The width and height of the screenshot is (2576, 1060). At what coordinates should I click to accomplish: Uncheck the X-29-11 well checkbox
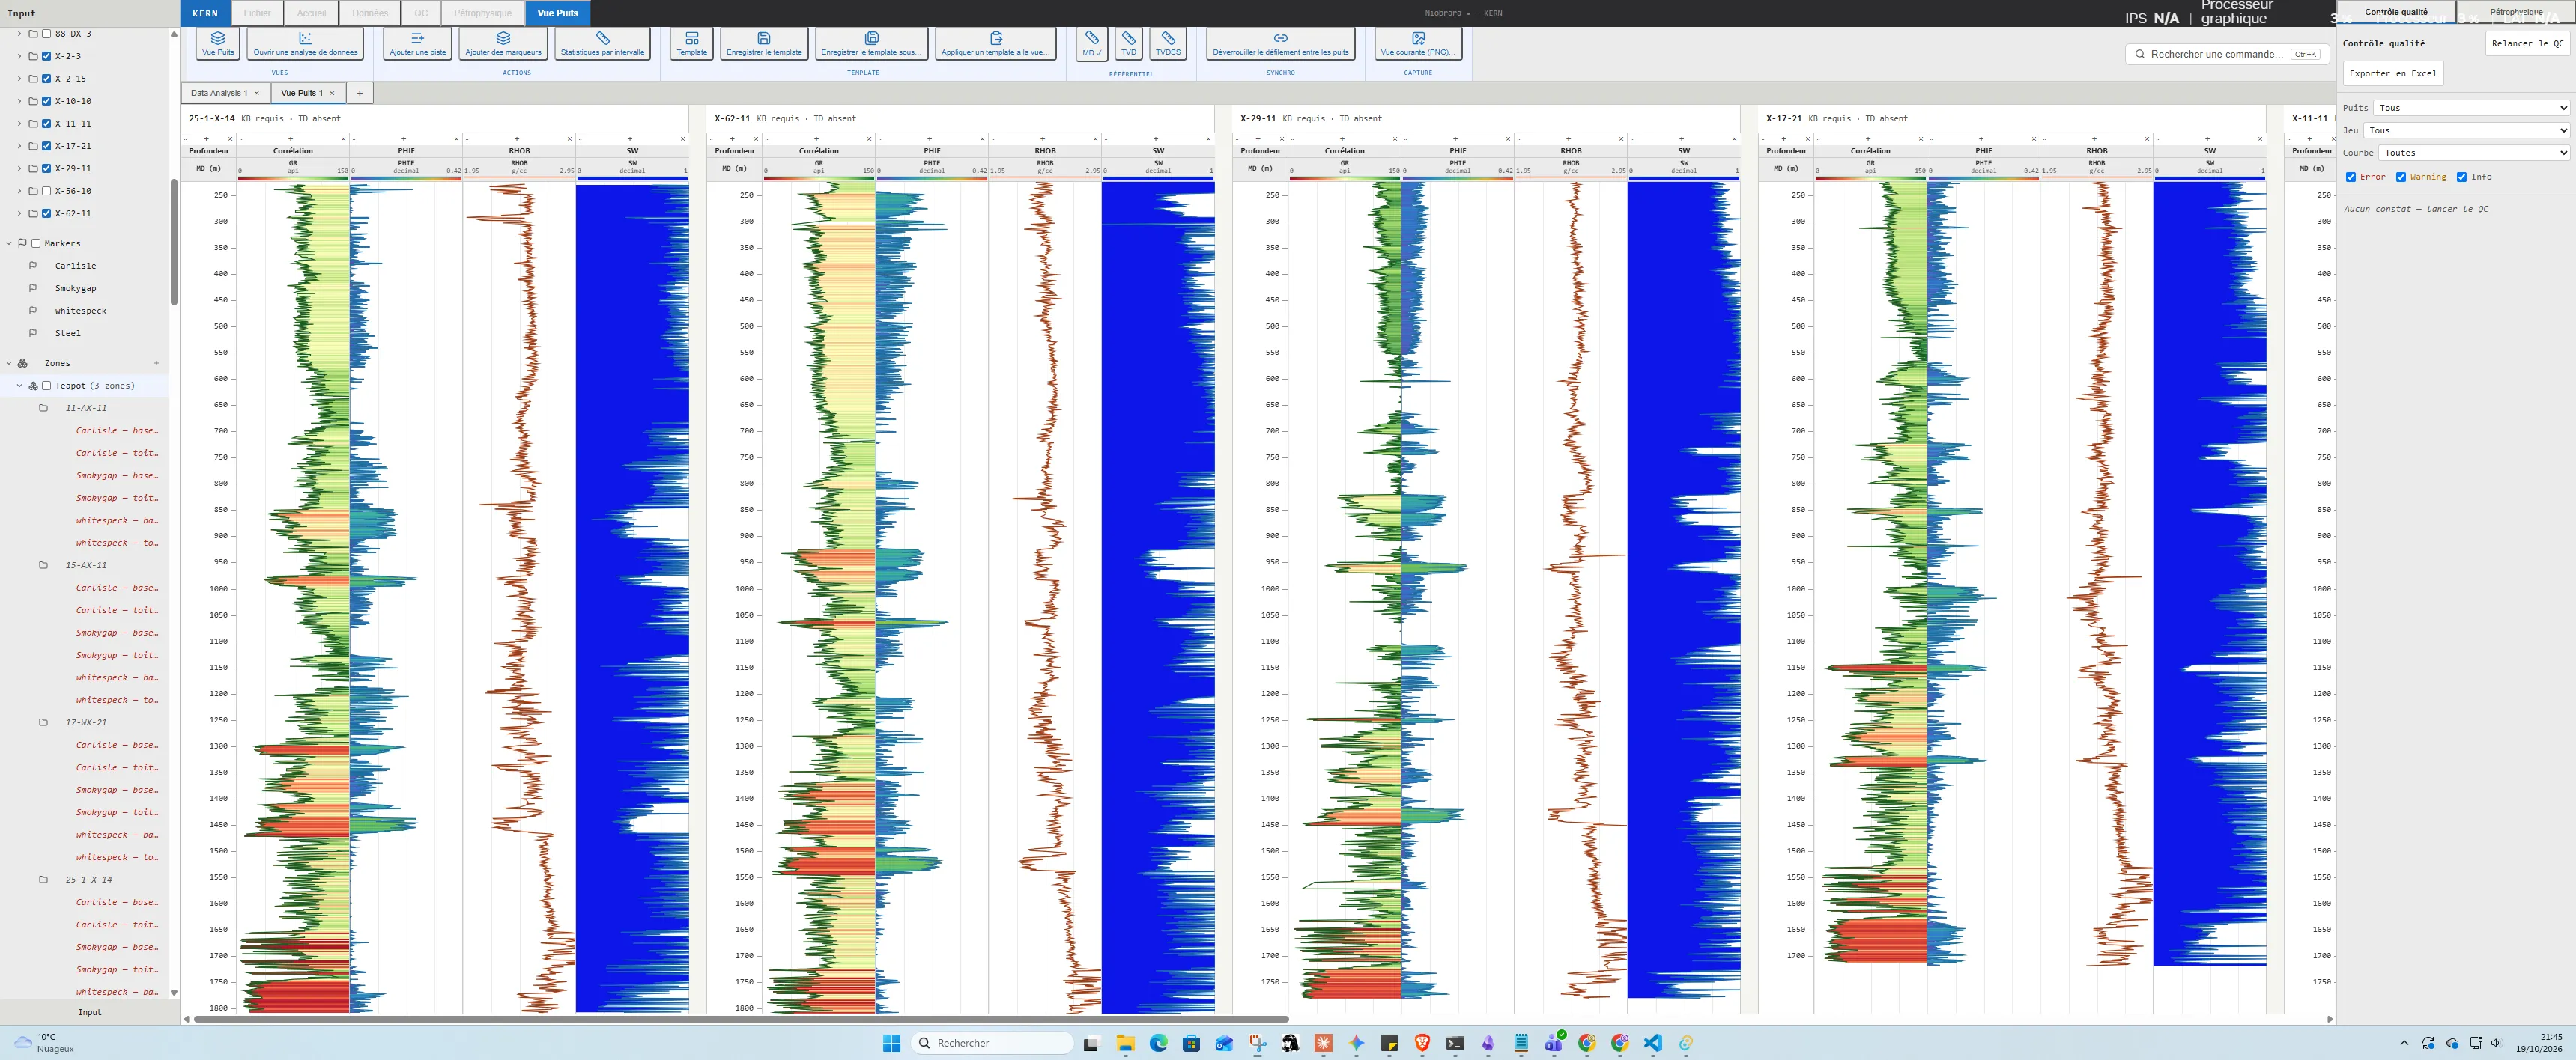pyautogui.click(x=46, y=169)
